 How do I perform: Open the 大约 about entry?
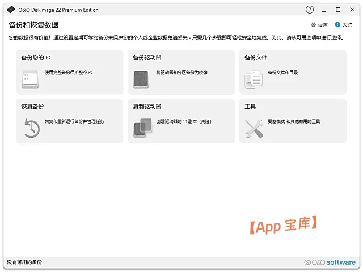347,25
